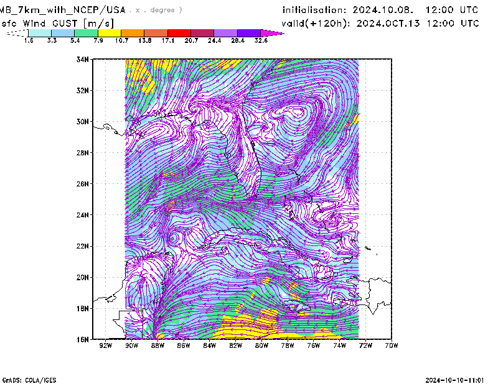
Task: Click the 92W longitude label
Action: (x=106, y=345)
